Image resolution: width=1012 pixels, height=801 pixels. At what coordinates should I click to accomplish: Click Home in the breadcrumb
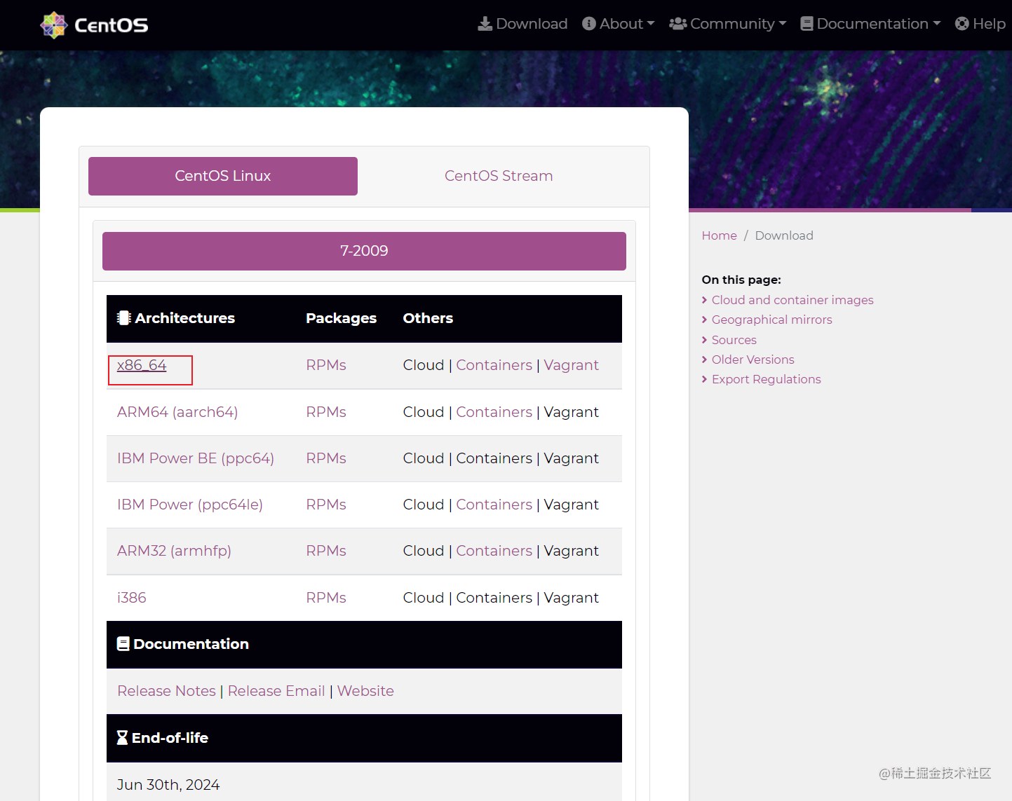pos(719,235)
